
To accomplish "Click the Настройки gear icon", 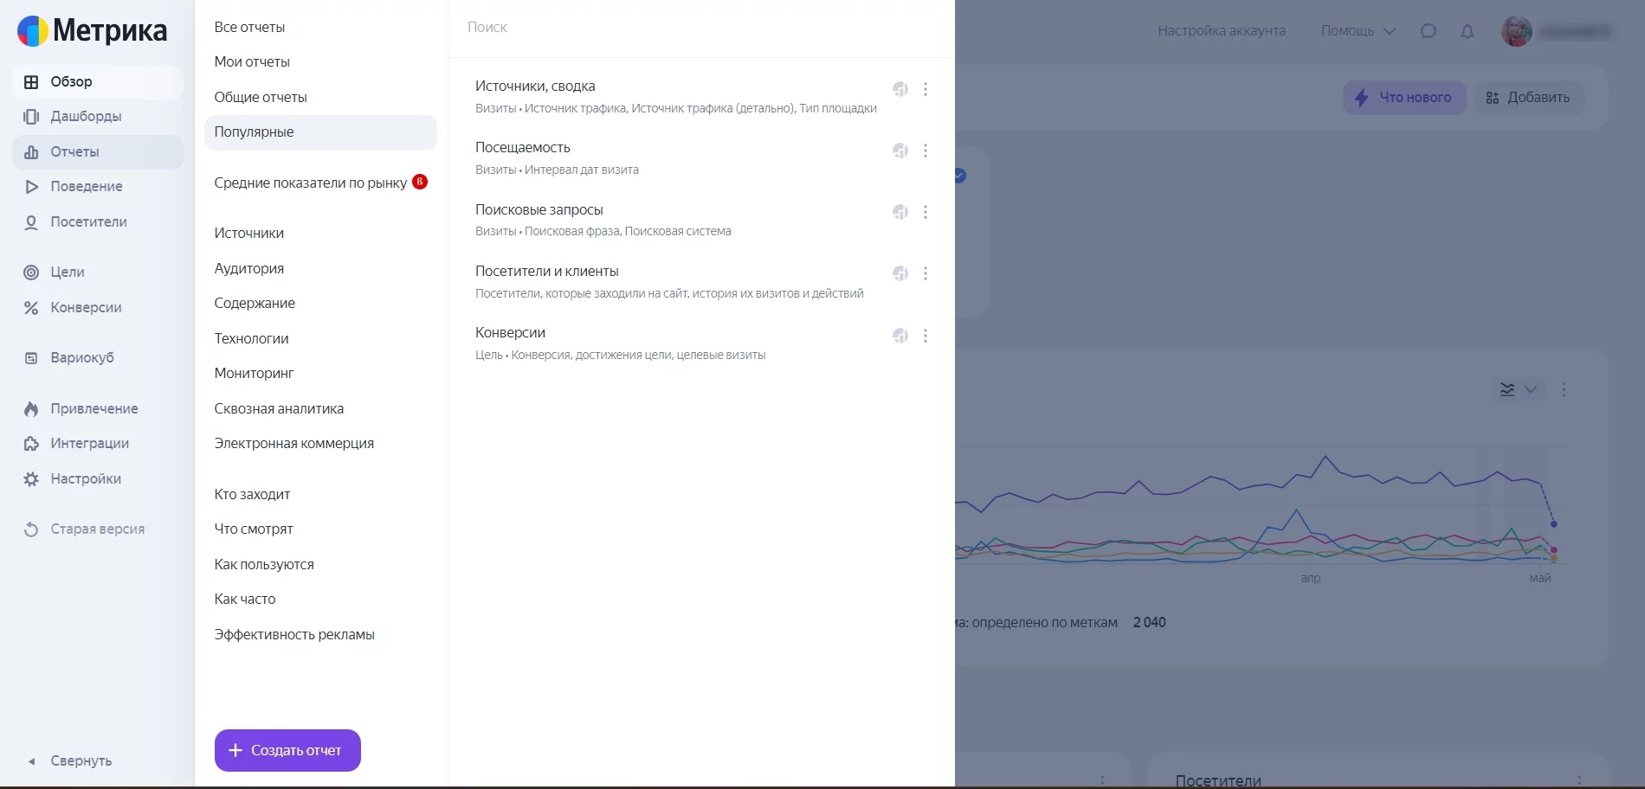I will 31,479.
